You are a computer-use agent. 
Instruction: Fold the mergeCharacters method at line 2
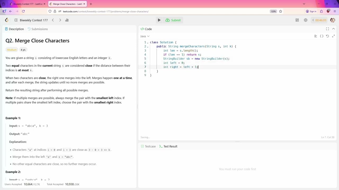click(x=148, y=47)
